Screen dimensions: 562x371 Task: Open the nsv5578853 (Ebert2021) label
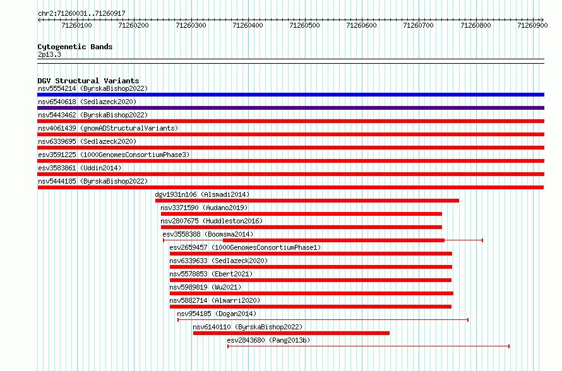(x=211, y=274)
